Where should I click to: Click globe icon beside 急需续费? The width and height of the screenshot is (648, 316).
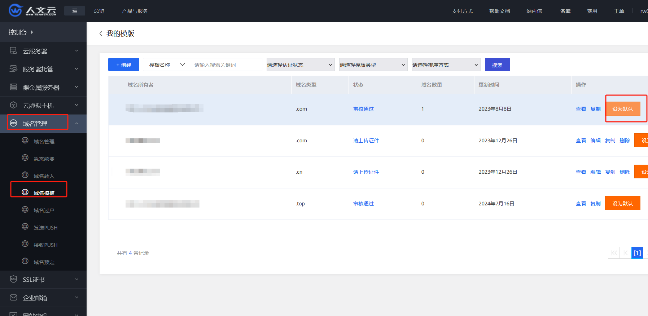(25, 158)
